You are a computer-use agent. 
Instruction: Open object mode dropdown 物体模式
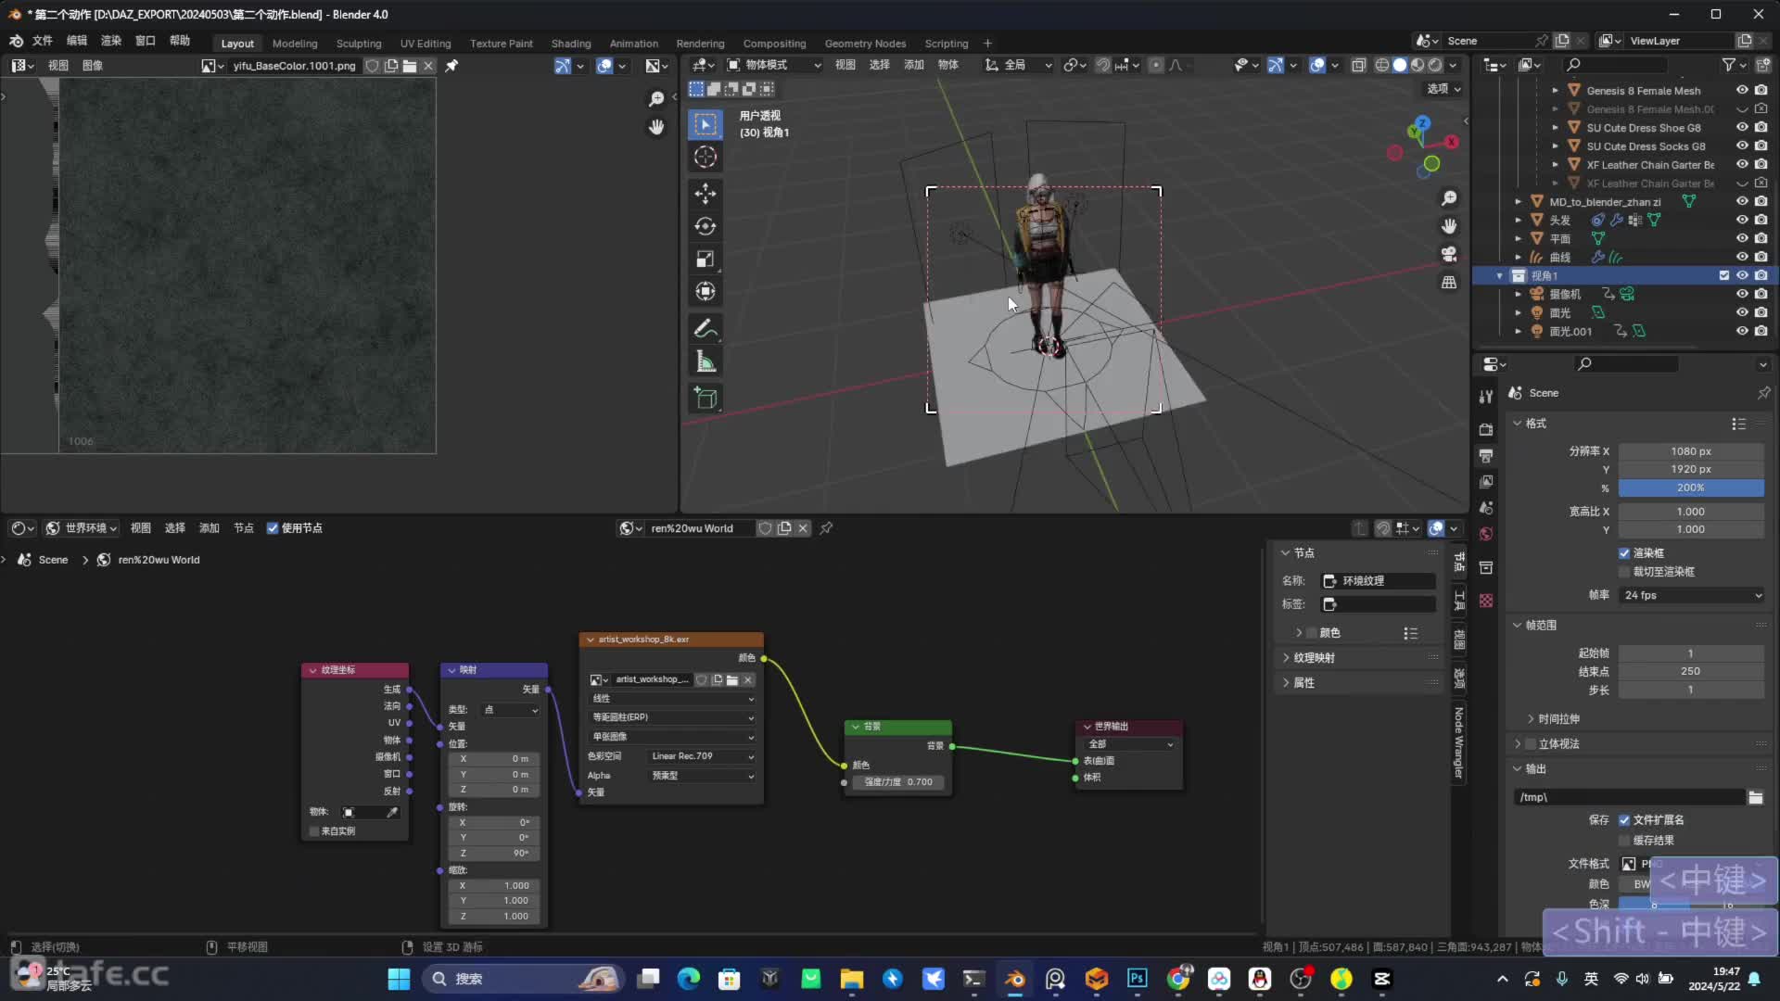coord(774,65)
